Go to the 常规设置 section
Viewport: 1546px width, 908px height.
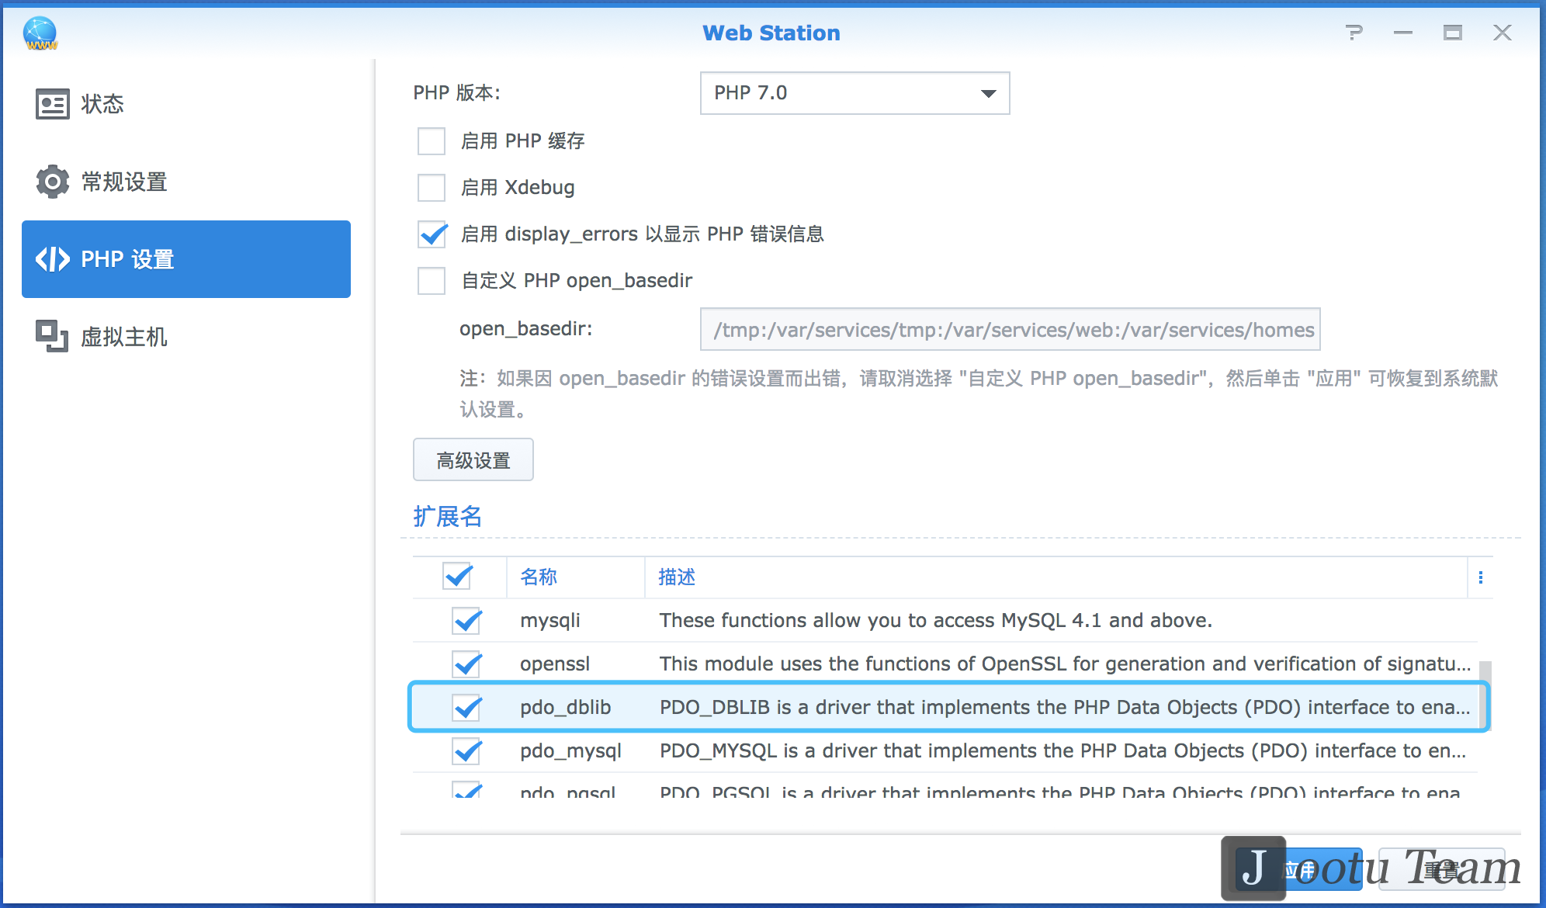(124, 182)
